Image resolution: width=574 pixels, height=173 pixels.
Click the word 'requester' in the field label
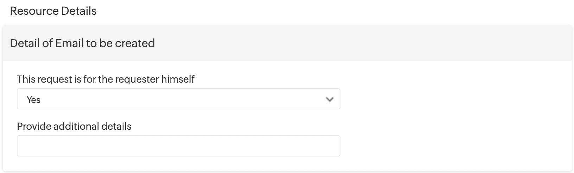[x=137, y=79]
